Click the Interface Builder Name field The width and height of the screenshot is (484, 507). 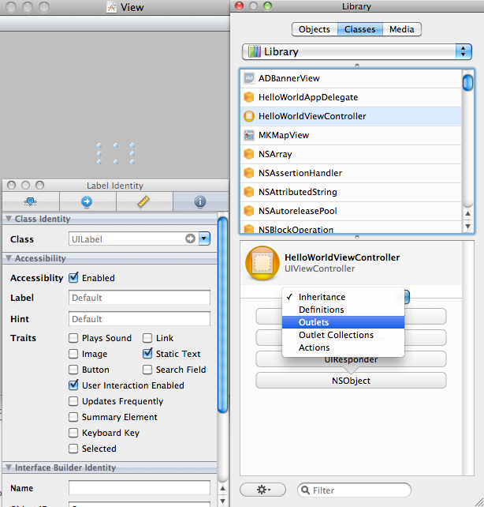(140, 487)
